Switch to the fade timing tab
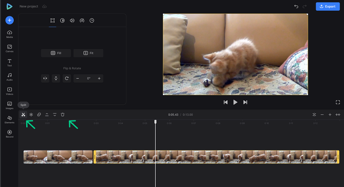 click(92, 21)
